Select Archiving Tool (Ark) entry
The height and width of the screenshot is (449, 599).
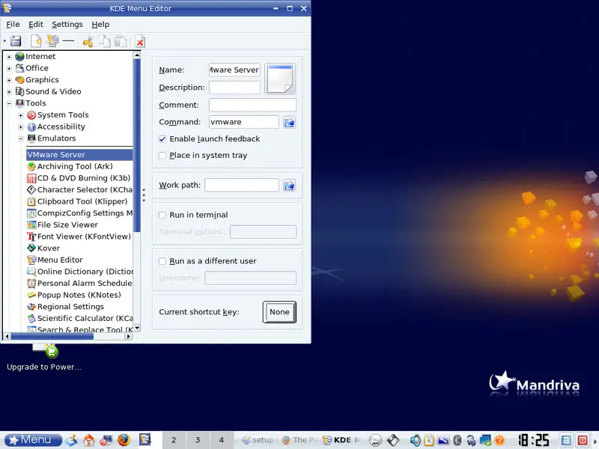pos(70,166)
